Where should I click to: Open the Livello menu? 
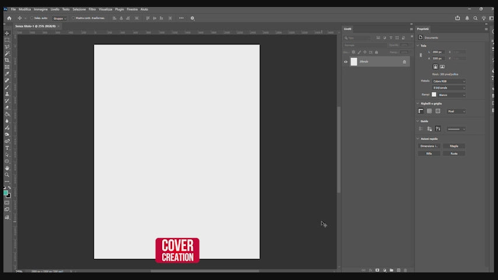point(55,9)
